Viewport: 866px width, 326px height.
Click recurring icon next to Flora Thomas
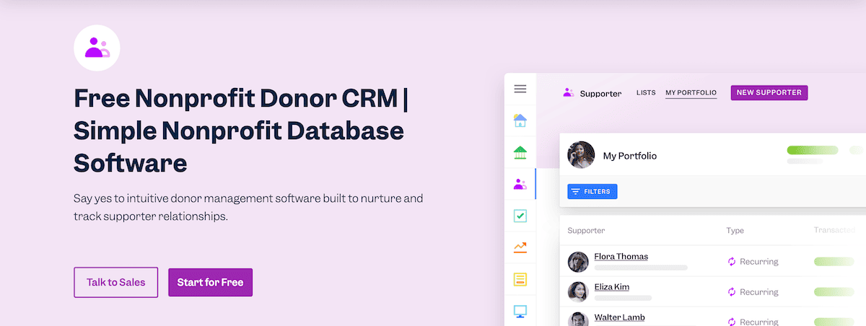coord(731,262)
